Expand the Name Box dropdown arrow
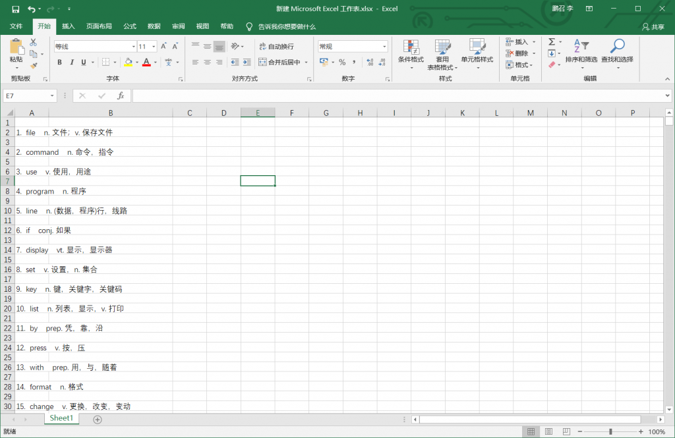 (52, 96)
